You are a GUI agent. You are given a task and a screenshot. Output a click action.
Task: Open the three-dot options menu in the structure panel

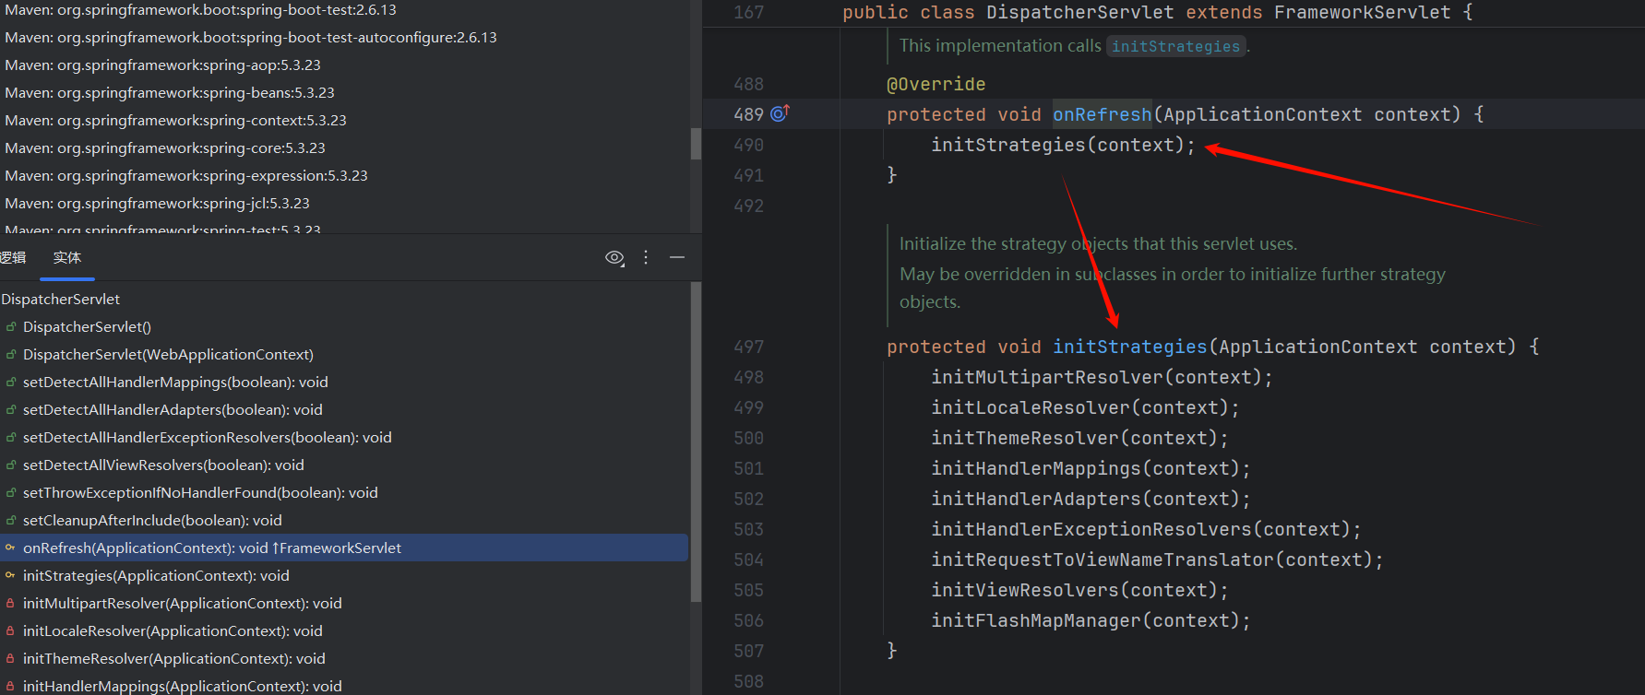coord(646,258)
